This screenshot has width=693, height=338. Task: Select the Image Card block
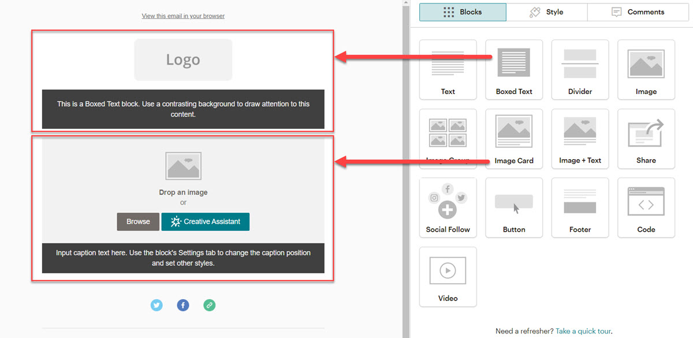tap(514, 139)
